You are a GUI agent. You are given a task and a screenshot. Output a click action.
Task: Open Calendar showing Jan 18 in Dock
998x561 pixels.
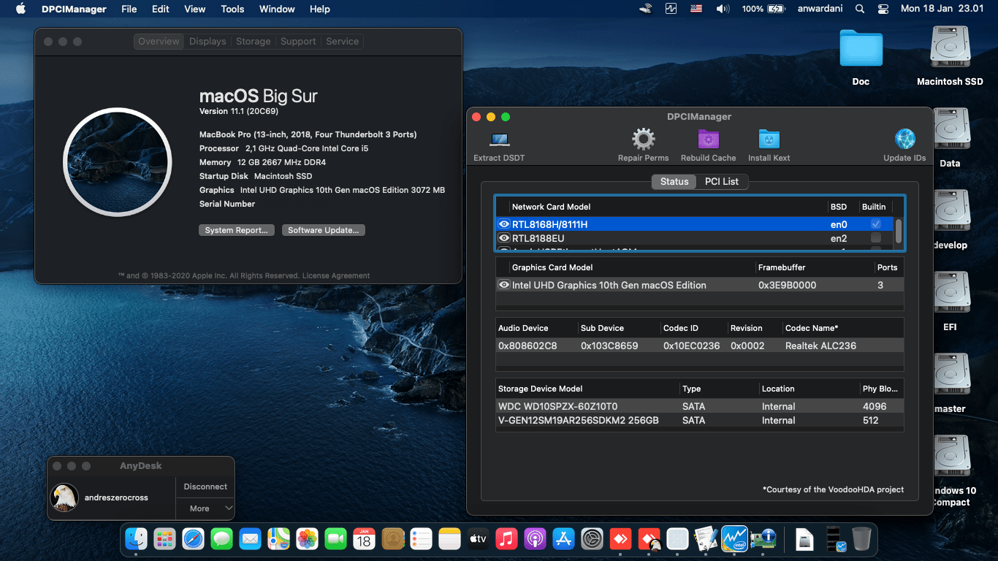(x=364, y=539)
